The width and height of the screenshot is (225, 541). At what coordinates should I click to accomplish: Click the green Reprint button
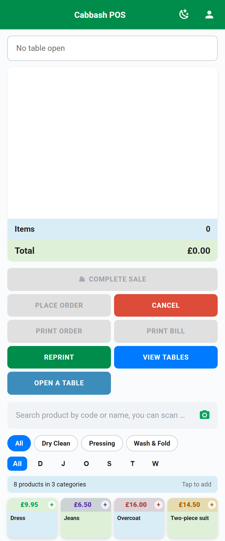59,357
